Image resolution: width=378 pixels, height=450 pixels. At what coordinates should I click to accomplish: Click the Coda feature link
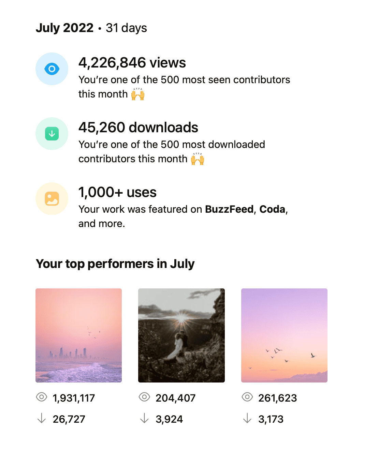pyautogui.click(x=272, y=209)
